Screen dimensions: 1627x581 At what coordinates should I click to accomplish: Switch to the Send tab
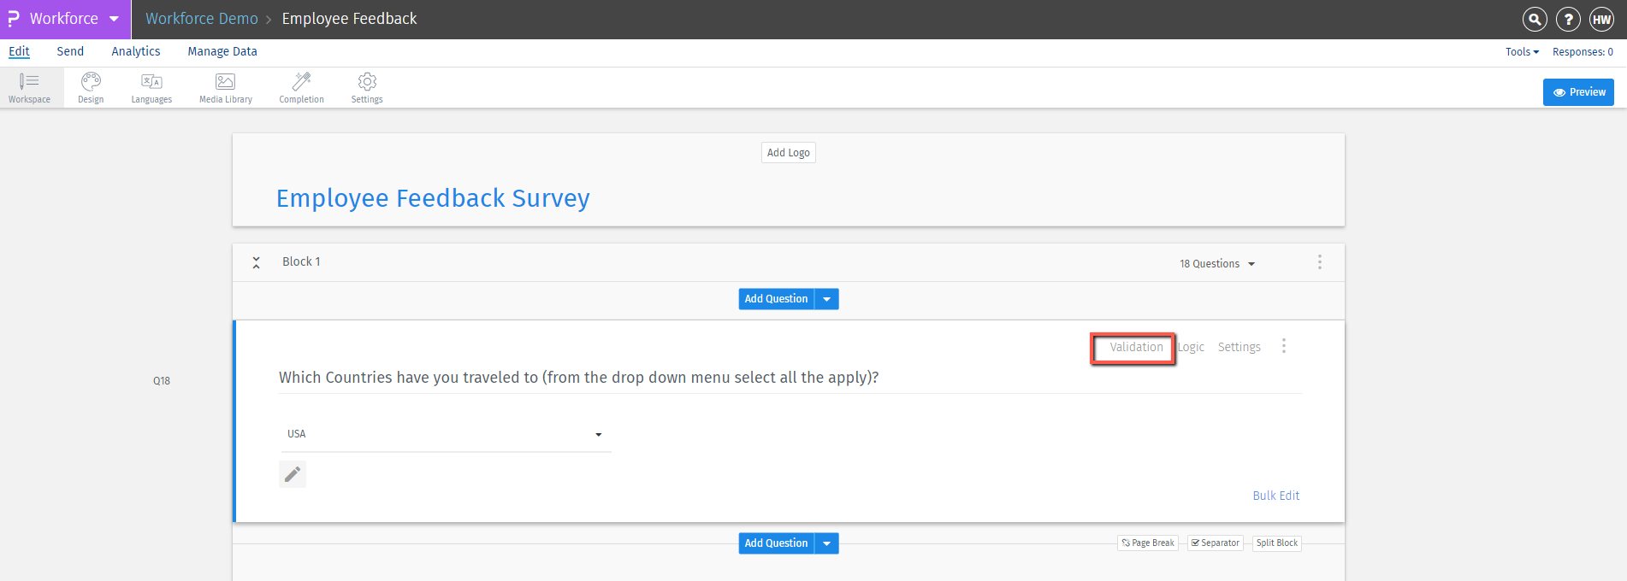70,51
